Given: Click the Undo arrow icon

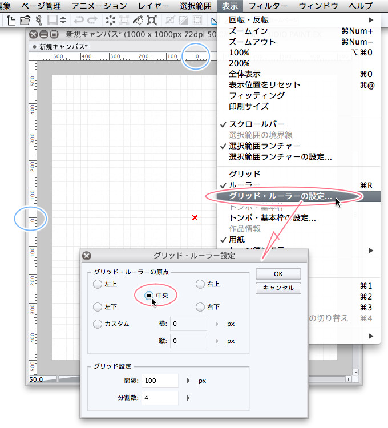Looking at the screenshot, I should (79, 20).
